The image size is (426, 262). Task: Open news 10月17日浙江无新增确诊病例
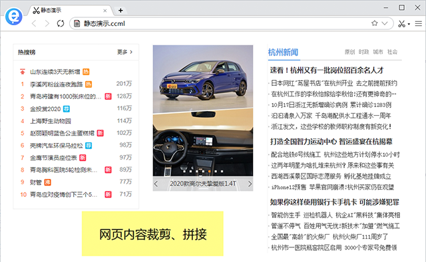tap(331, 105)
